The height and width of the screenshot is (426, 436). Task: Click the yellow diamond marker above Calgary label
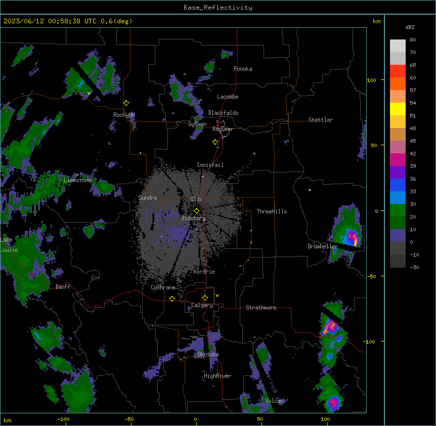coord(205,298)
